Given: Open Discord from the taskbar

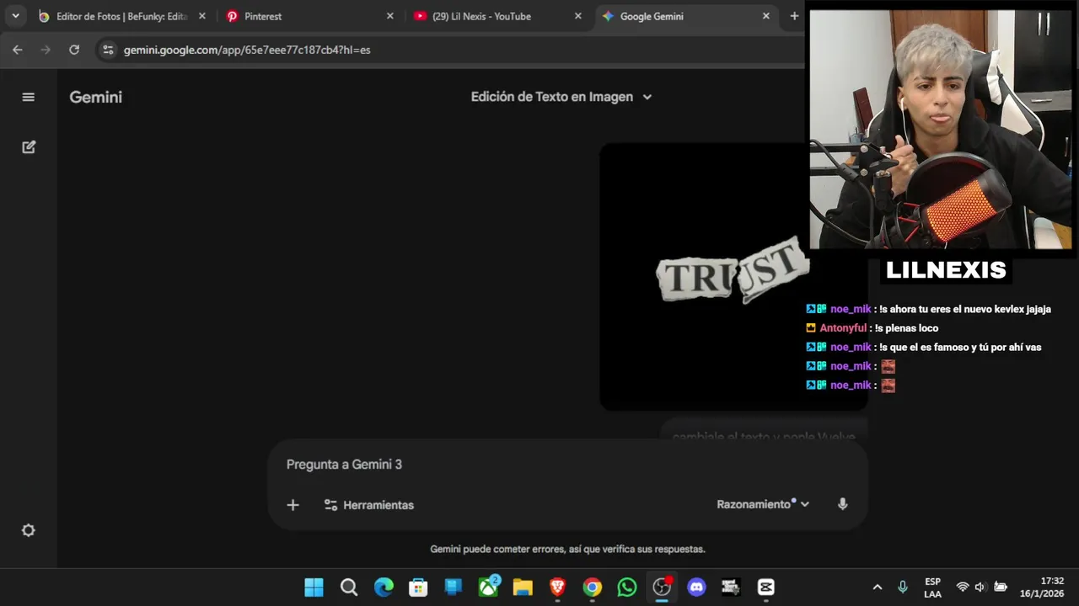Looking at the screenshot, I should [696, 587].
